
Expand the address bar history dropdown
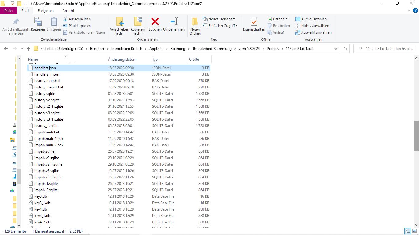coord(336,49)
